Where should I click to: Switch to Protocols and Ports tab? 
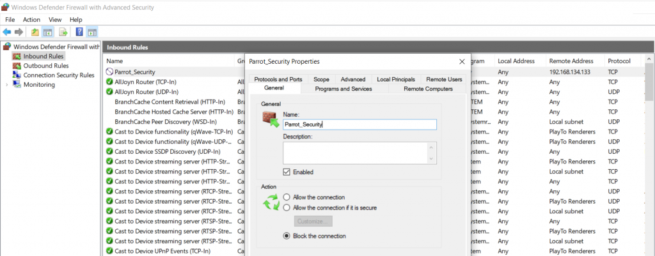(278, 79)
